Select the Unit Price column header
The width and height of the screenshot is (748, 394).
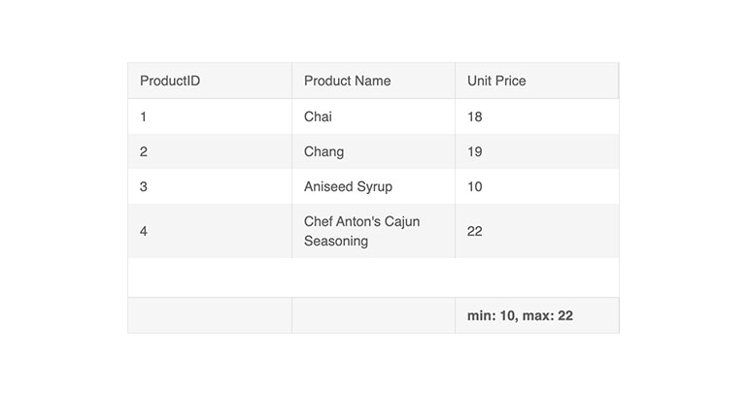point(536,81)
